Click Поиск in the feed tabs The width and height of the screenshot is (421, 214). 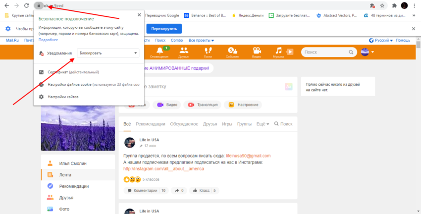click(283, 124)
